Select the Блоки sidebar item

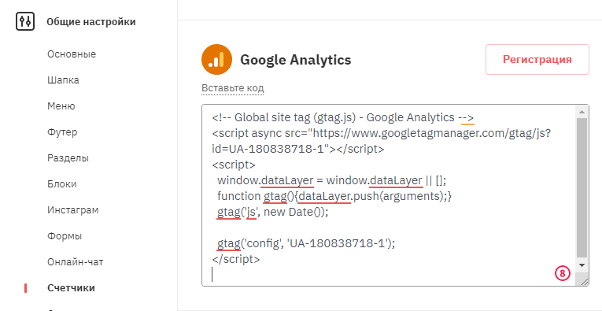(62, 184)
